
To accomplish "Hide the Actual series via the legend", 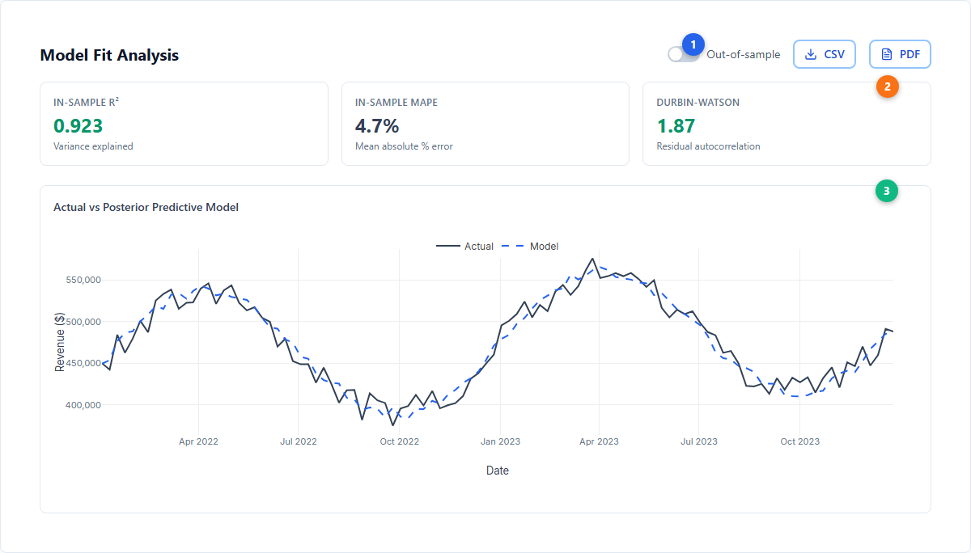I will (x=464, y=246).
